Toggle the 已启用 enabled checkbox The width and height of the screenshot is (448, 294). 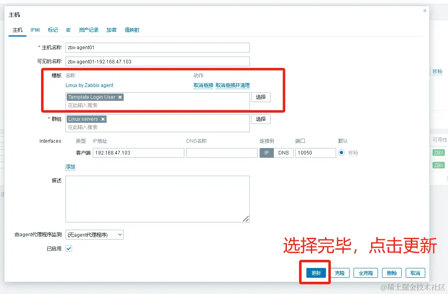click(69, 248)
